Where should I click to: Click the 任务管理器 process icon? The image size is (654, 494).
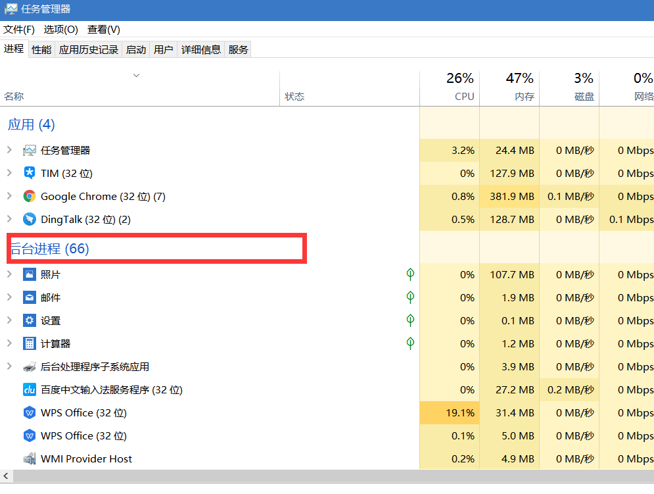click(x=29, y=151)
